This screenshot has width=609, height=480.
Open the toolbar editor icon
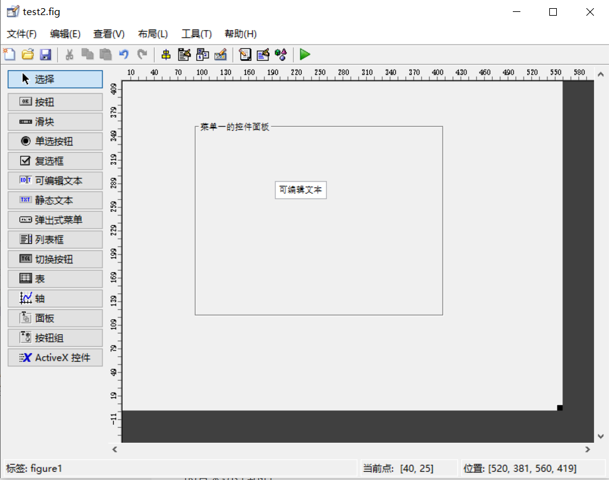[x=219, y=55]
